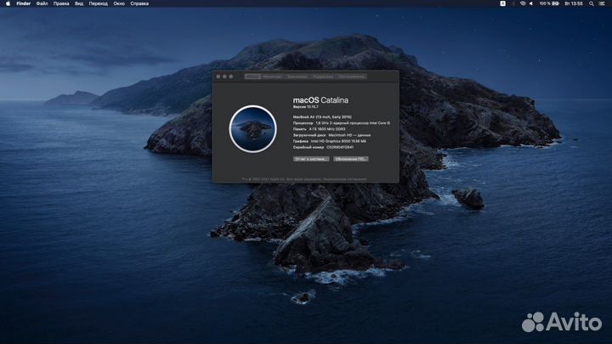Open the Правка menu
Image resolution: width=612 pixels, height=344 pixels.
61,3
